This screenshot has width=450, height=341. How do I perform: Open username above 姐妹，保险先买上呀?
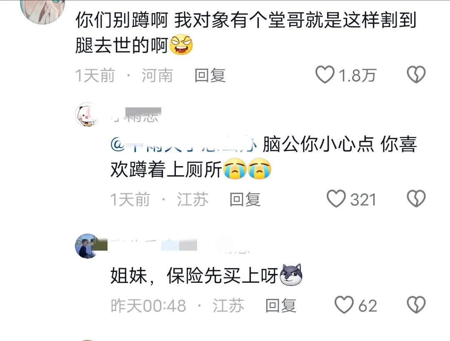[180, 246]
